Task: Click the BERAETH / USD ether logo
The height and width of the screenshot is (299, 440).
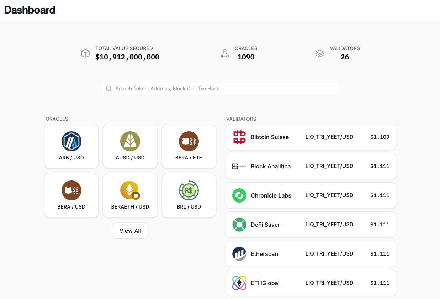Action: [x=130, y=190]
